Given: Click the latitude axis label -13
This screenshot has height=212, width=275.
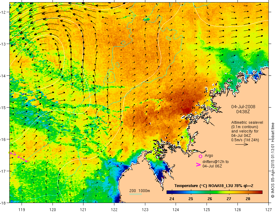Looking at the screenshot, I should click(x=3, y=44).
